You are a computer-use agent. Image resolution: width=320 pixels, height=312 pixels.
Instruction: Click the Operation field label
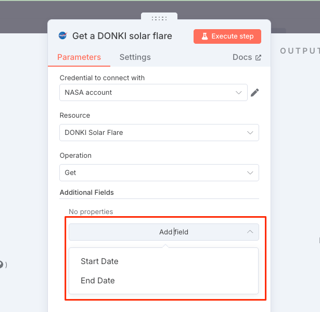tap(75, 156)
